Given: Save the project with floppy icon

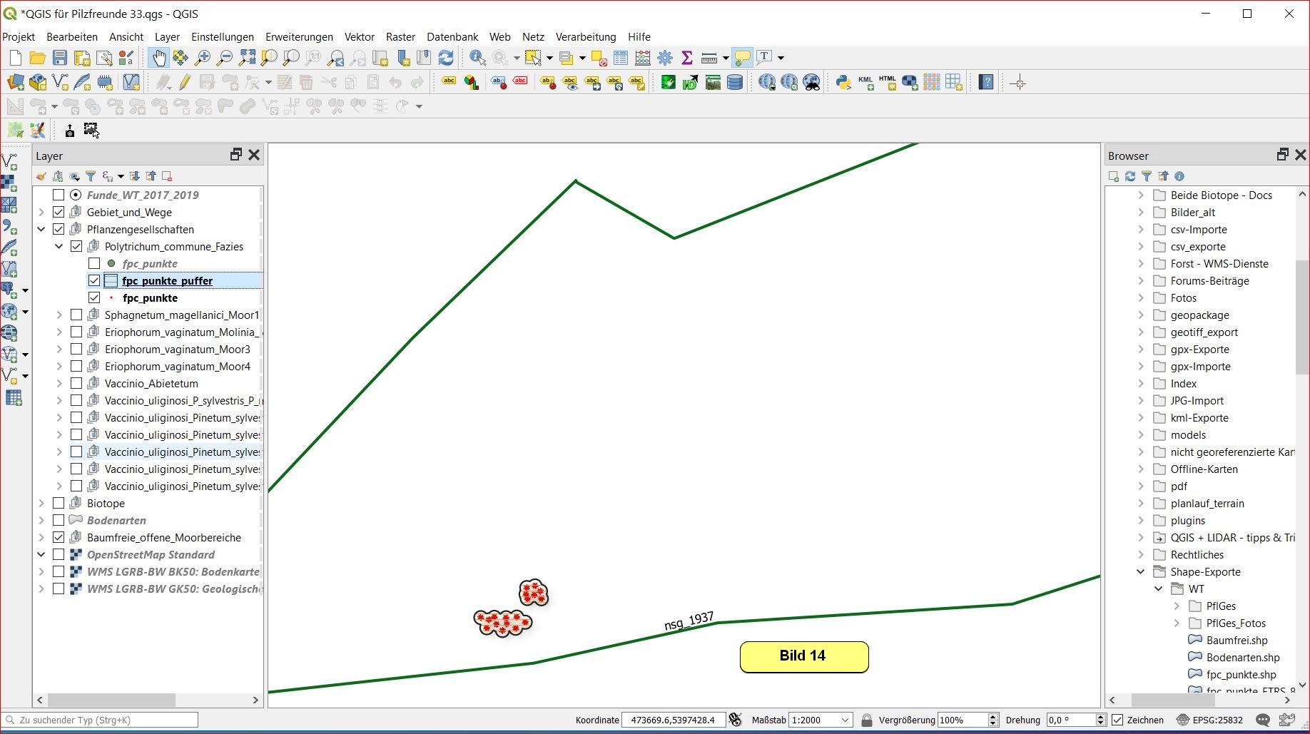Looking at the screenshot, I should click(60, 58).
